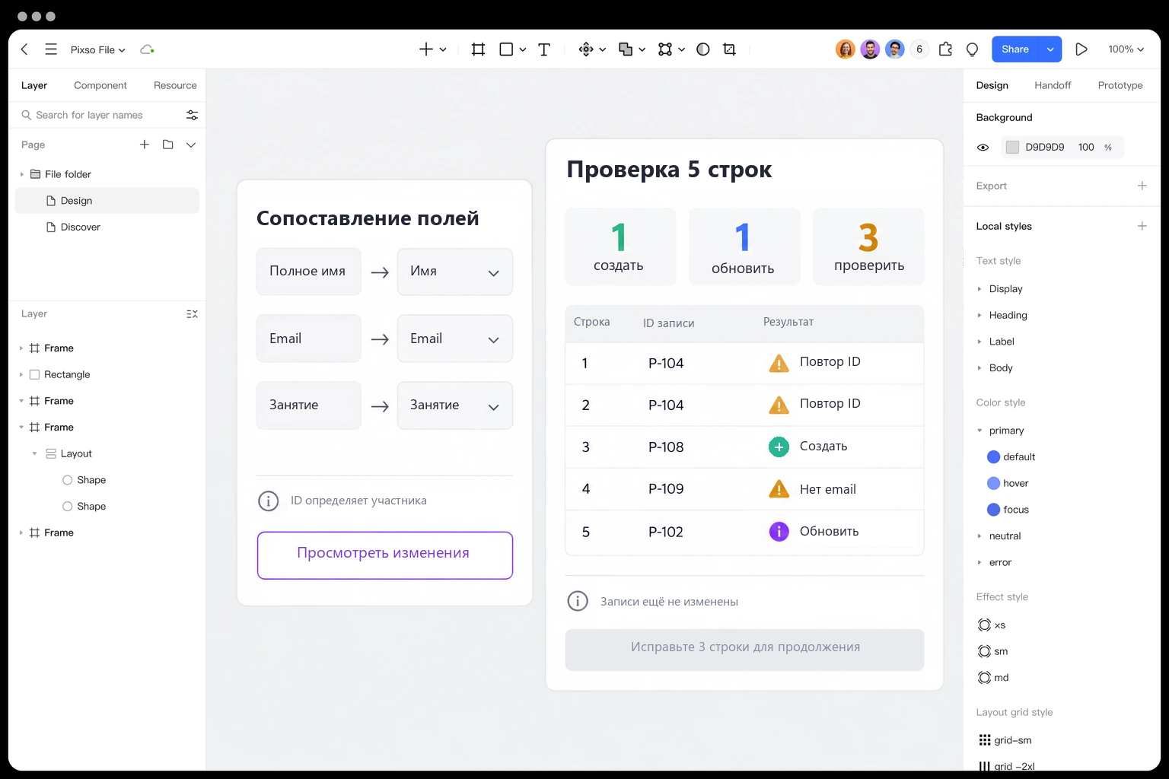Click the Исправьте 3 строки для продолжения button
This screenshot has width=1169, height=779.
[x=744, y=650]
